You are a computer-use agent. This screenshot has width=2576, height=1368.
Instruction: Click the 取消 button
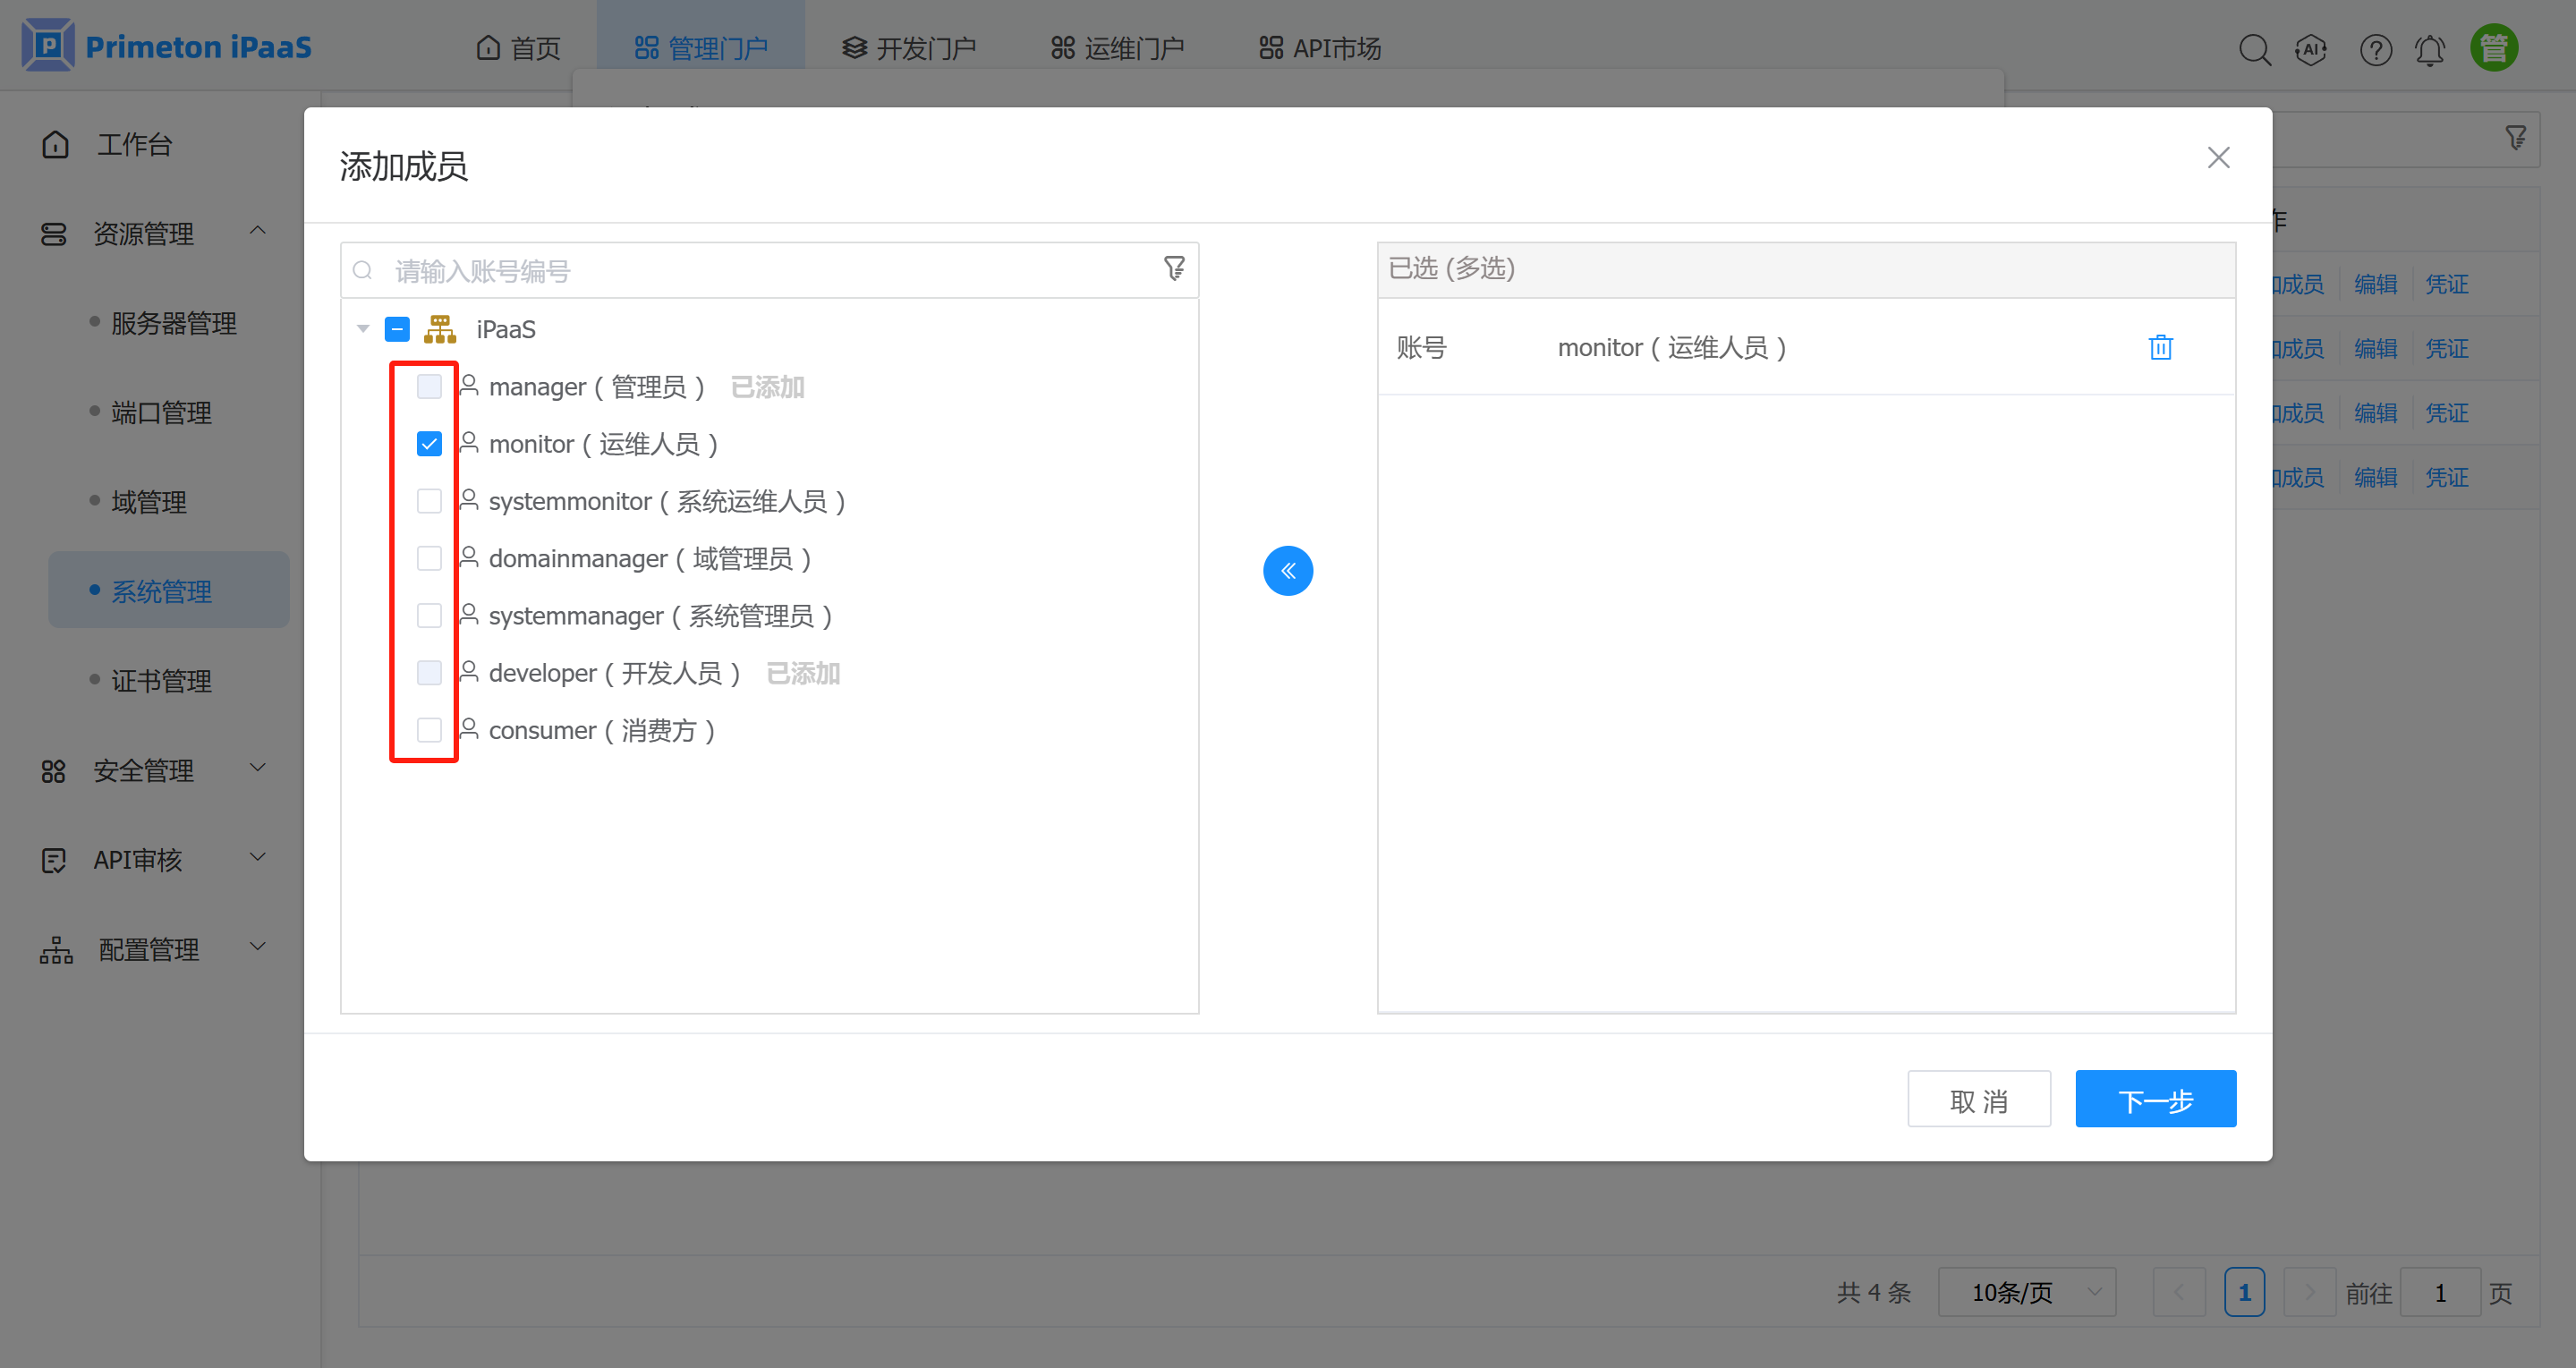(1978, 1098)
